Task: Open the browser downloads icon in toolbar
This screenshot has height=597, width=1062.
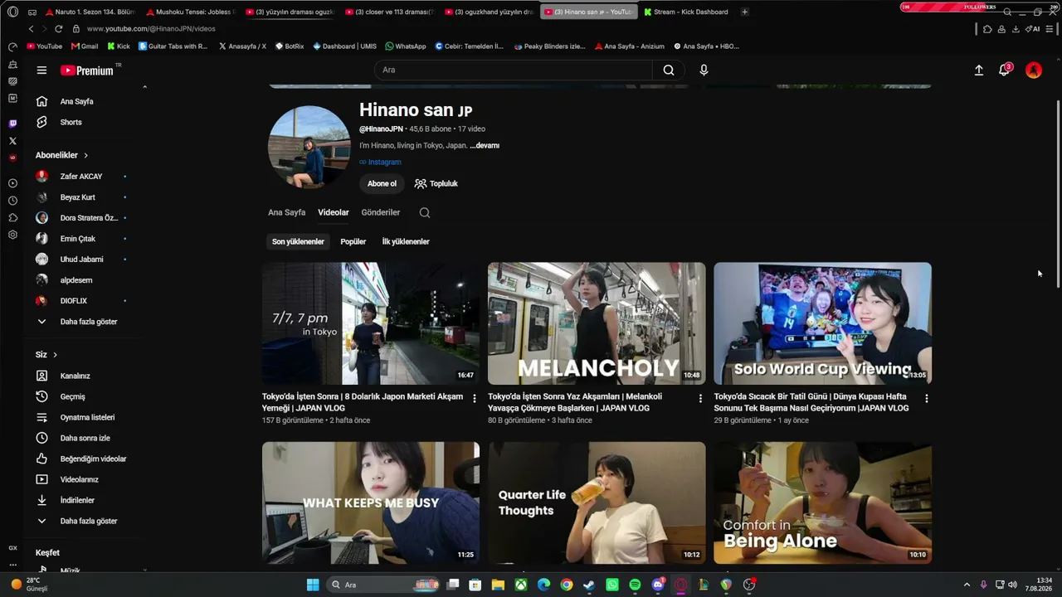Action: point(1016,29)
